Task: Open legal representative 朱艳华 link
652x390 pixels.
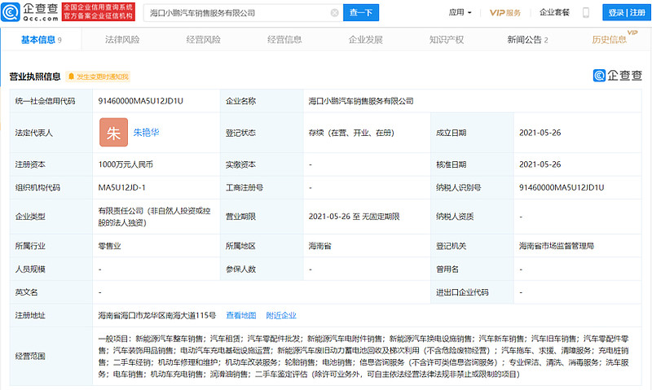Action: tap(146, 133)
